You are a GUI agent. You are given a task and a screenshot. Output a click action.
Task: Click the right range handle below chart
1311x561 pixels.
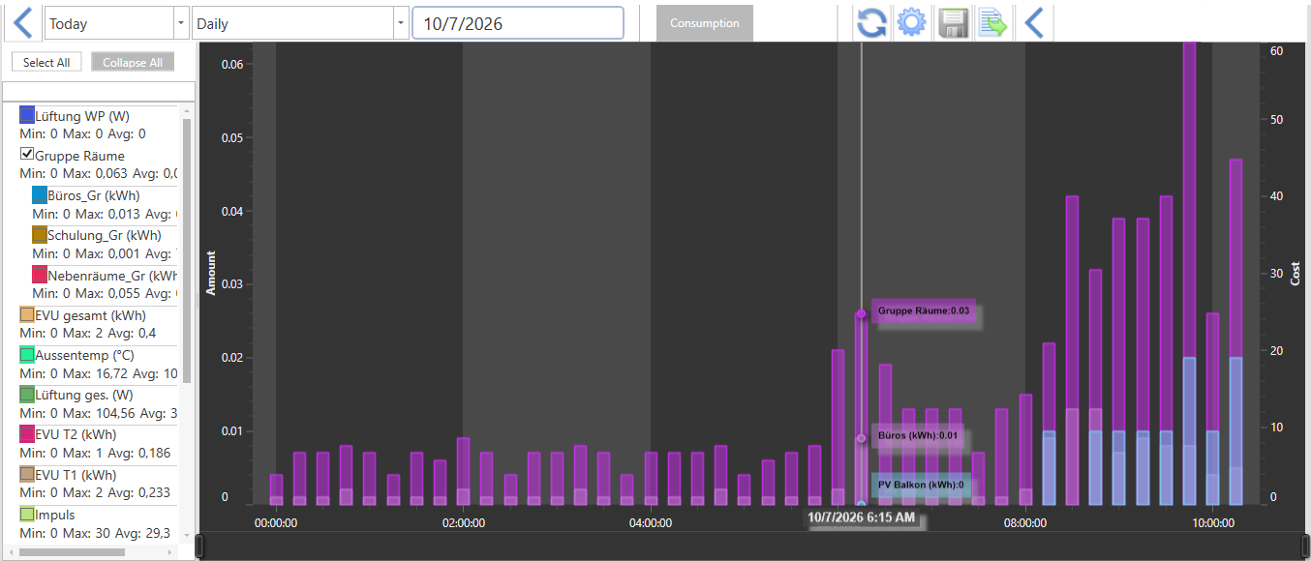(x=1303, y=546)
